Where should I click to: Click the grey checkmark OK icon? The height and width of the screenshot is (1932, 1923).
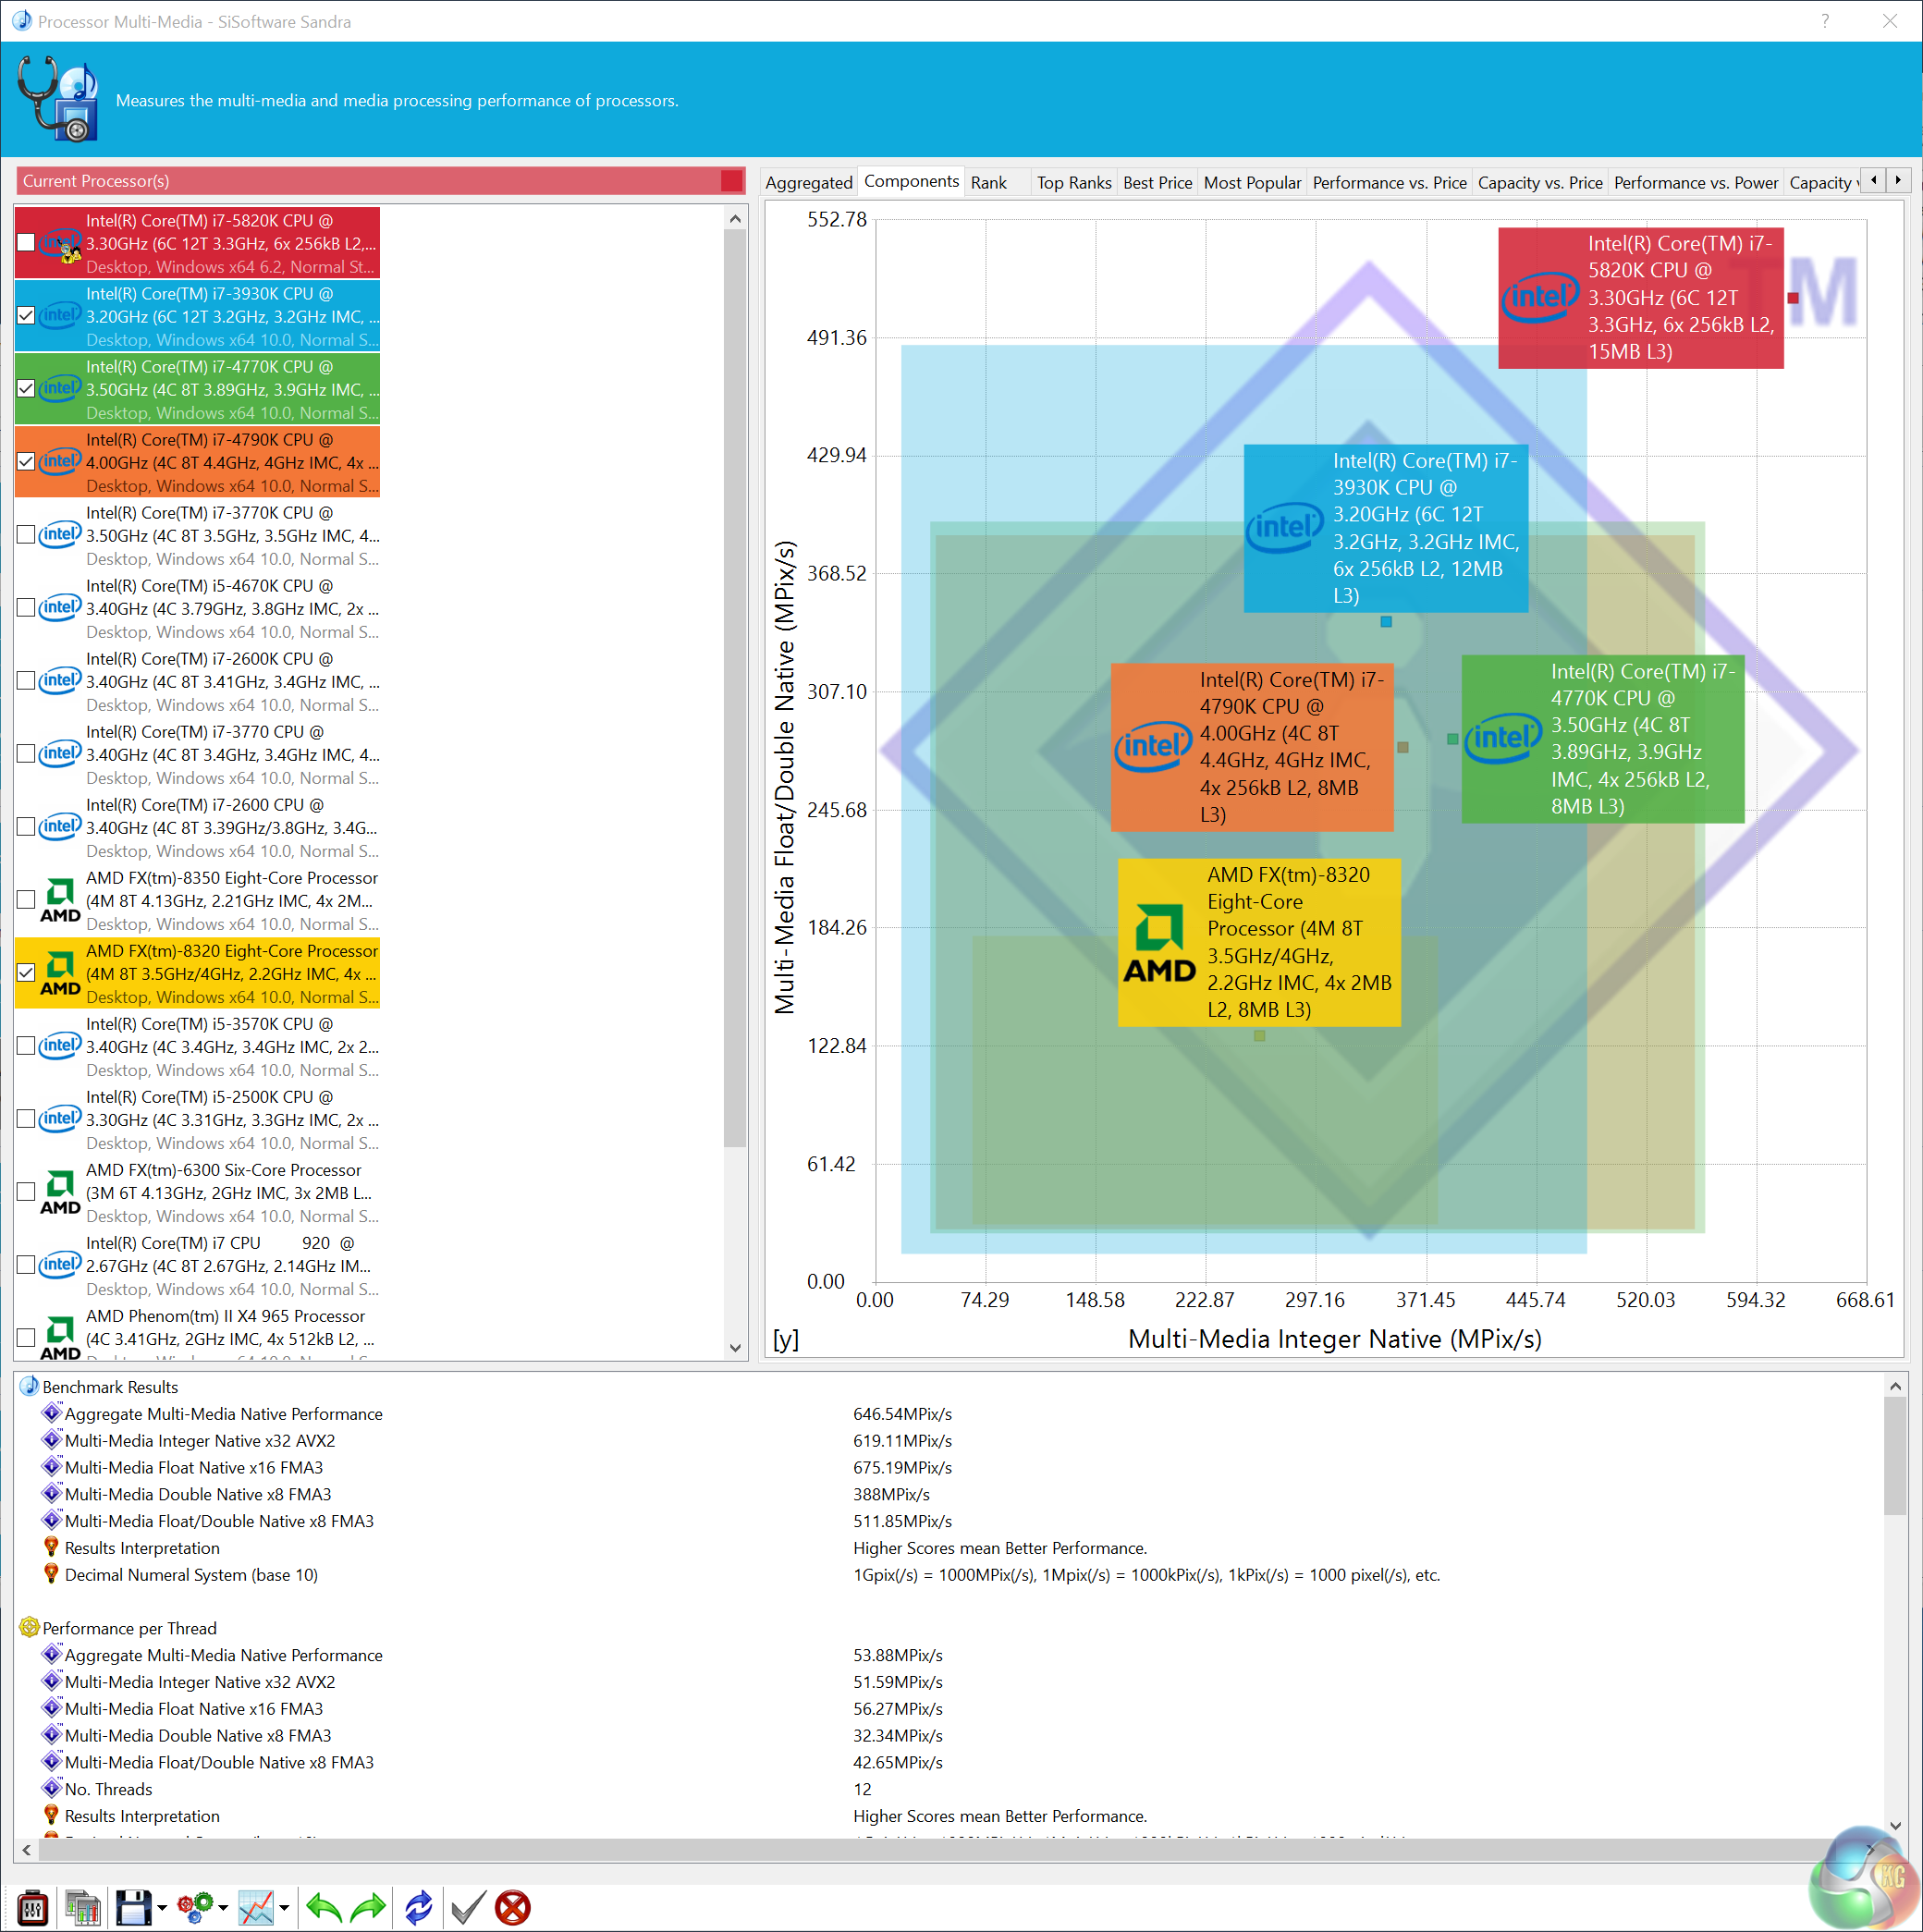click(468, 1907)
